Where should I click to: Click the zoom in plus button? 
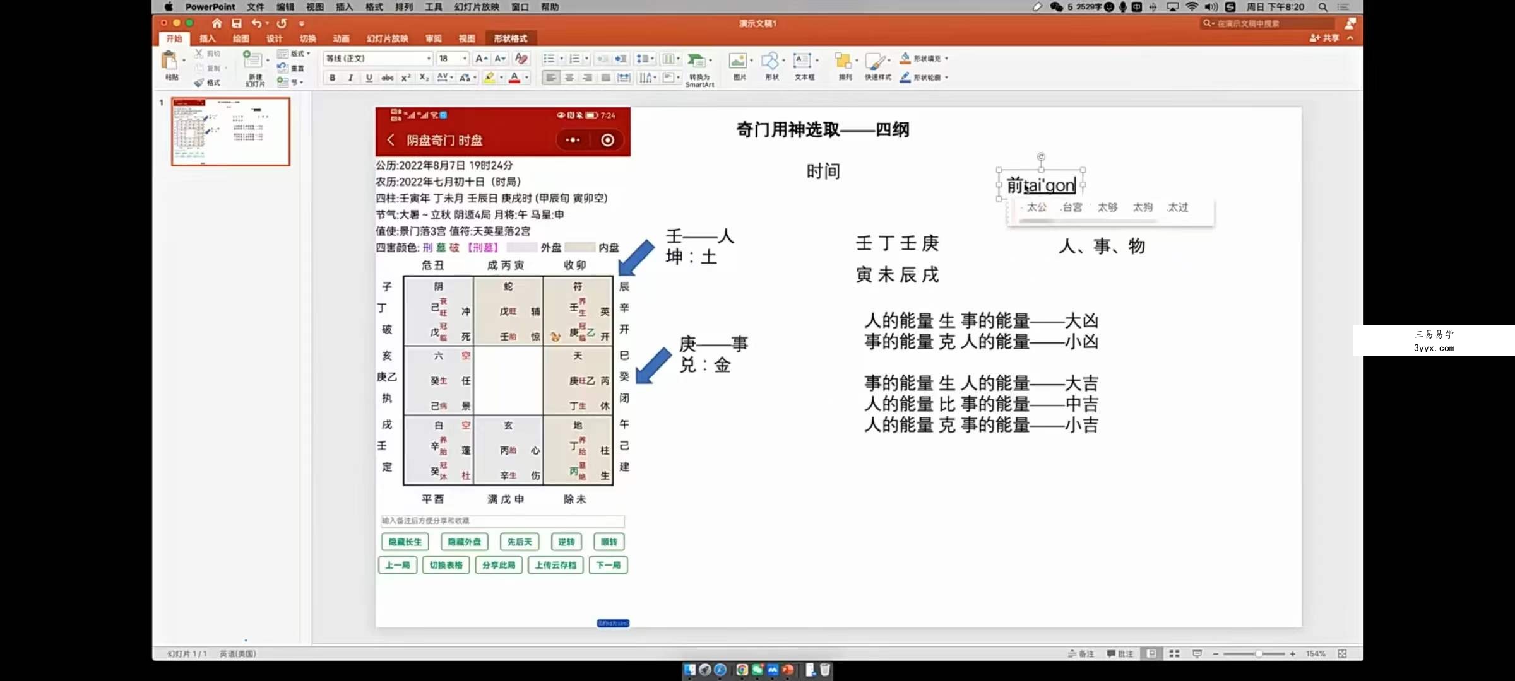point(1293,654)
